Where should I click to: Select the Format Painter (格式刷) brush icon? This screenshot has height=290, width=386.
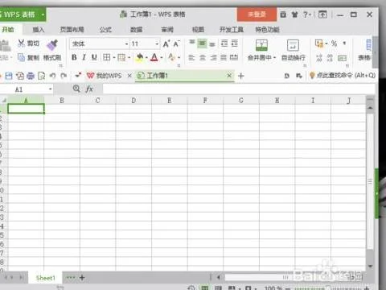[x=52, y=45]
